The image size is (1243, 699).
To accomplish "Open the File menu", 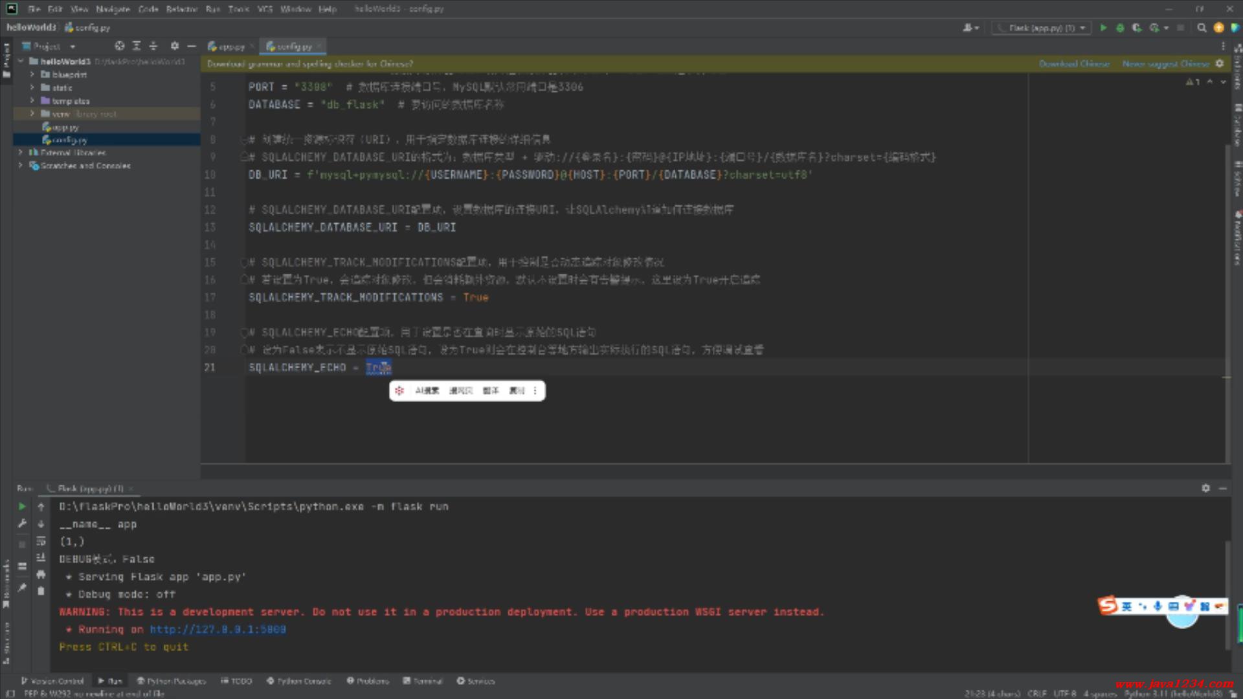I will (x=34, y=9).
